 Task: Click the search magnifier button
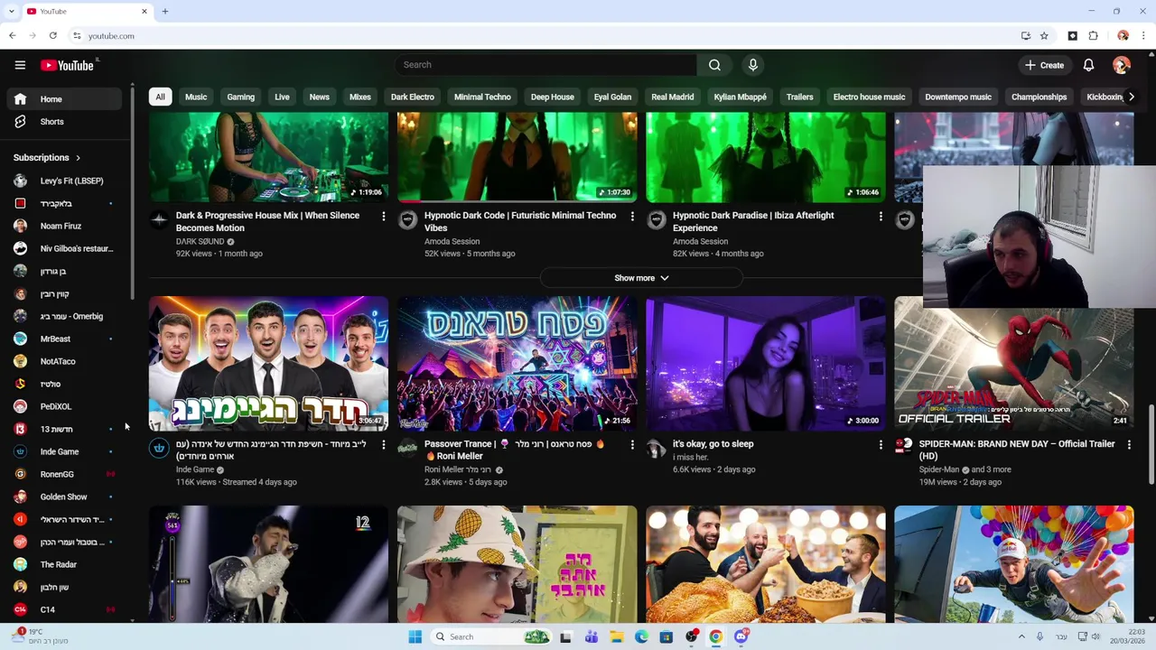[714, 65]
